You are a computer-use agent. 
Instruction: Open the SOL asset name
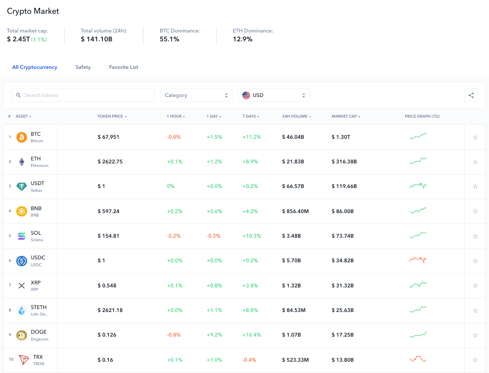coord(36,233)
